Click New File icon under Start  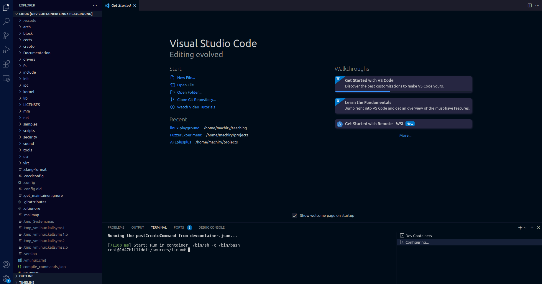pyautogui.click(x=173, y=77)
